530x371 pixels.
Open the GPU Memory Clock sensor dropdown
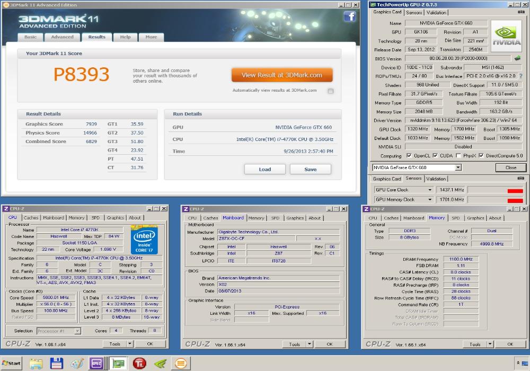pos(430,200)
